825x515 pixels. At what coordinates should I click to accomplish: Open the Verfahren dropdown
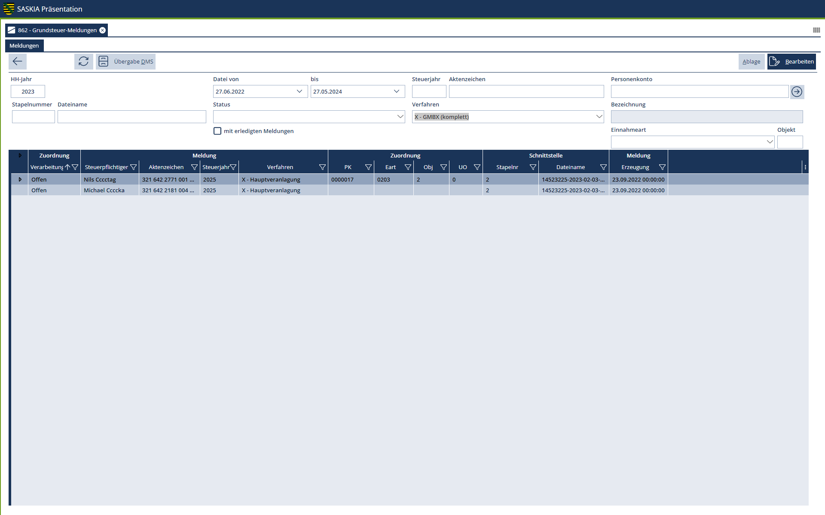tap(599, 117)
